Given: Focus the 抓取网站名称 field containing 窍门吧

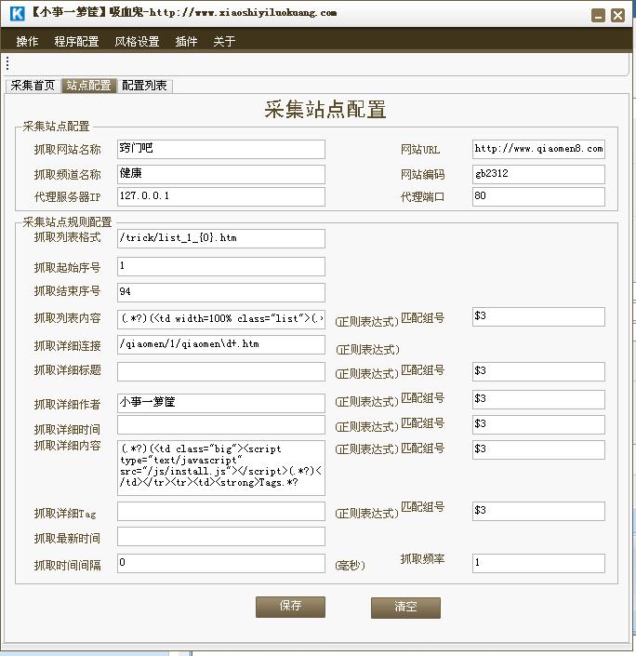Looking at the screenshot, I should (x=220, y=150).
